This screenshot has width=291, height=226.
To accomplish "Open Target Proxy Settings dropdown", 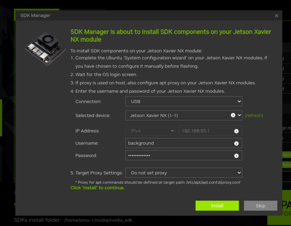I will point(184,173).
